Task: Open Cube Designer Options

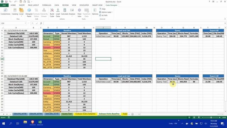Action: click(x=95, y=12)
